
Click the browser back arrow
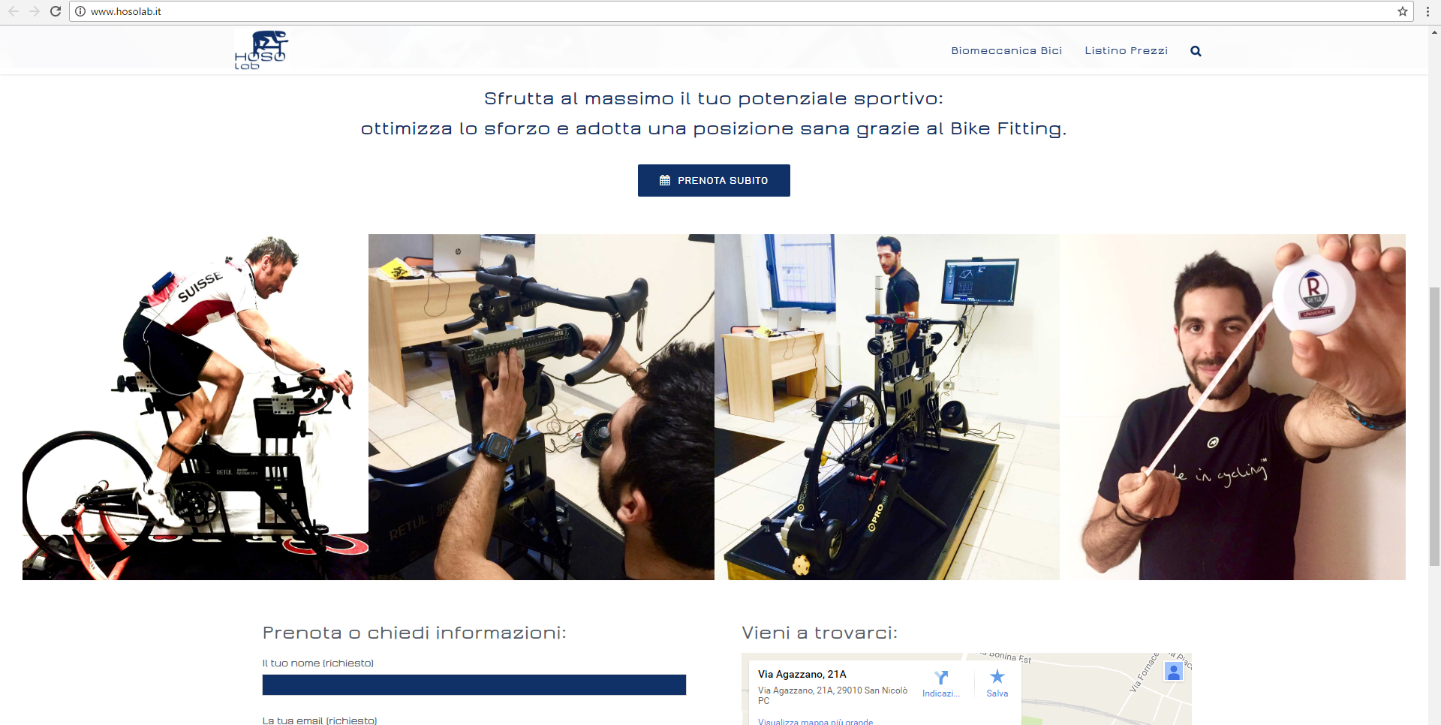pos(14,11)
